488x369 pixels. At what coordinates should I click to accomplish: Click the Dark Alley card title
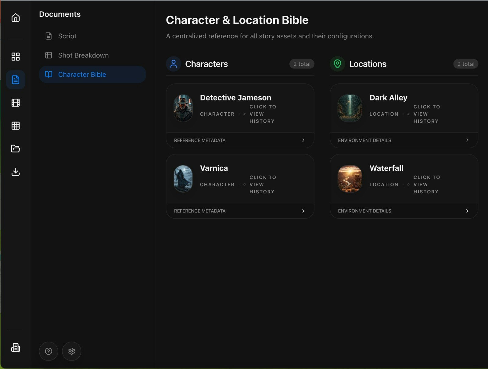(388, 97)
